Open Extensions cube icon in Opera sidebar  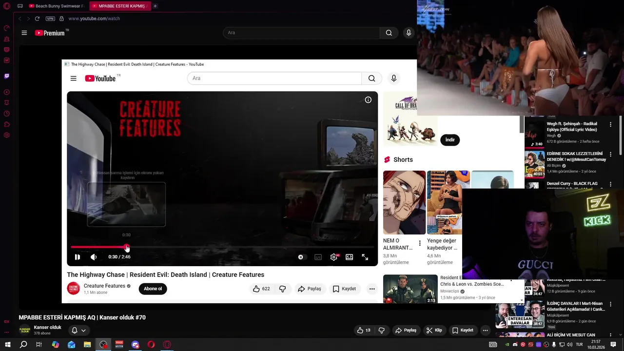coord(7,124)
